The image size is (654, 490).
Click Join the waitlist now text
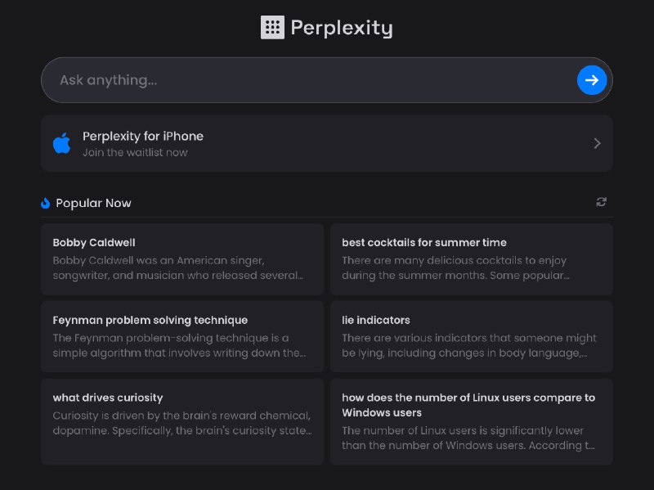point(135,152)
